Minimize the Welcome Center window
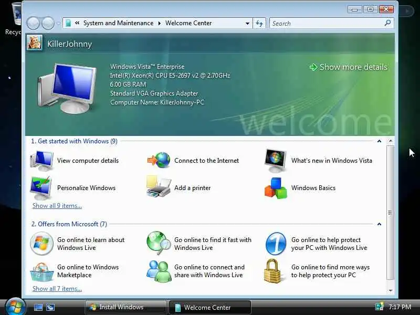420x315 pixels. coord(355,9)
